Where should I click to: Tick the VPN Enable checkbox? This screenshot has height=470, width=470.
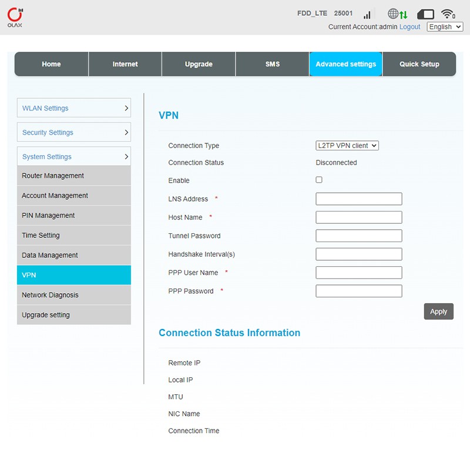click(319, 180)
